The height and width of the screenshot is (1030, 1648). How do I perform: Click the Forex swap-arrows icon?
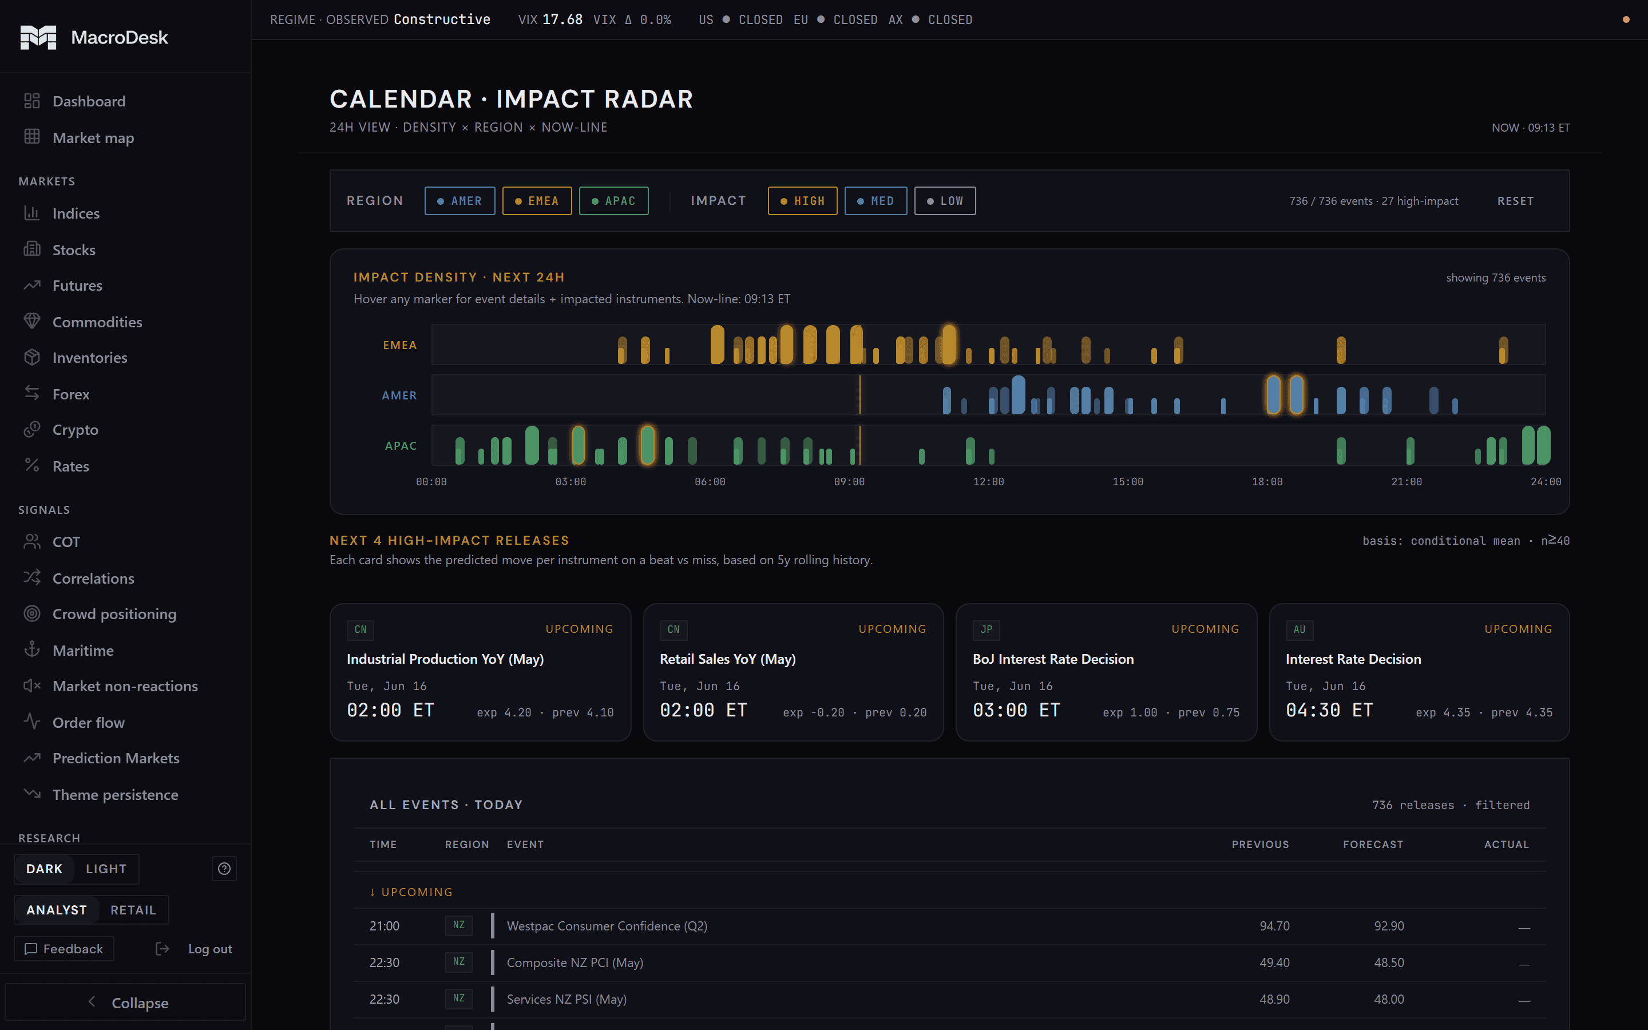32,394
